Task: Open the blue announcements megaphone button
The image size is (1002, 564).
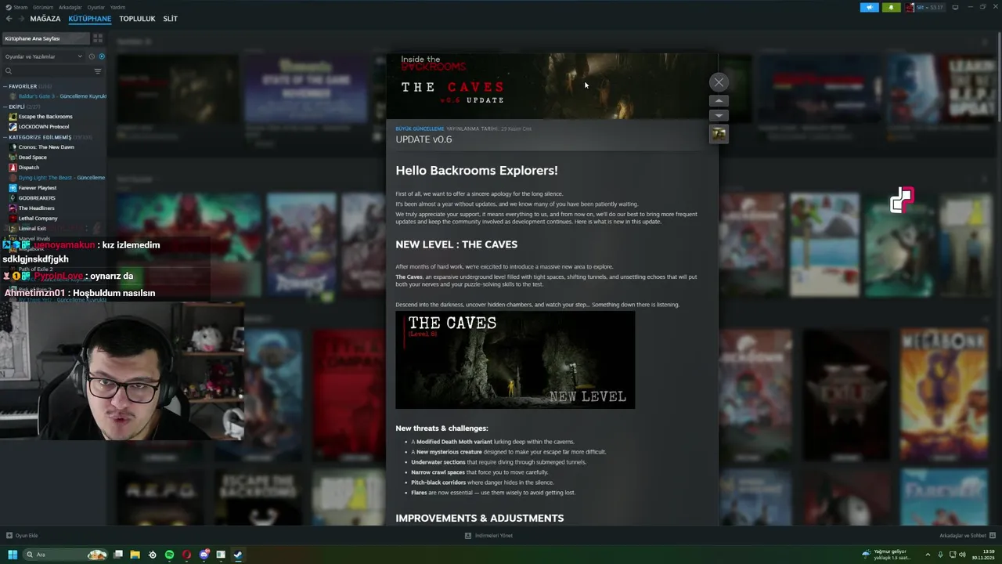Action: point(870,7)
